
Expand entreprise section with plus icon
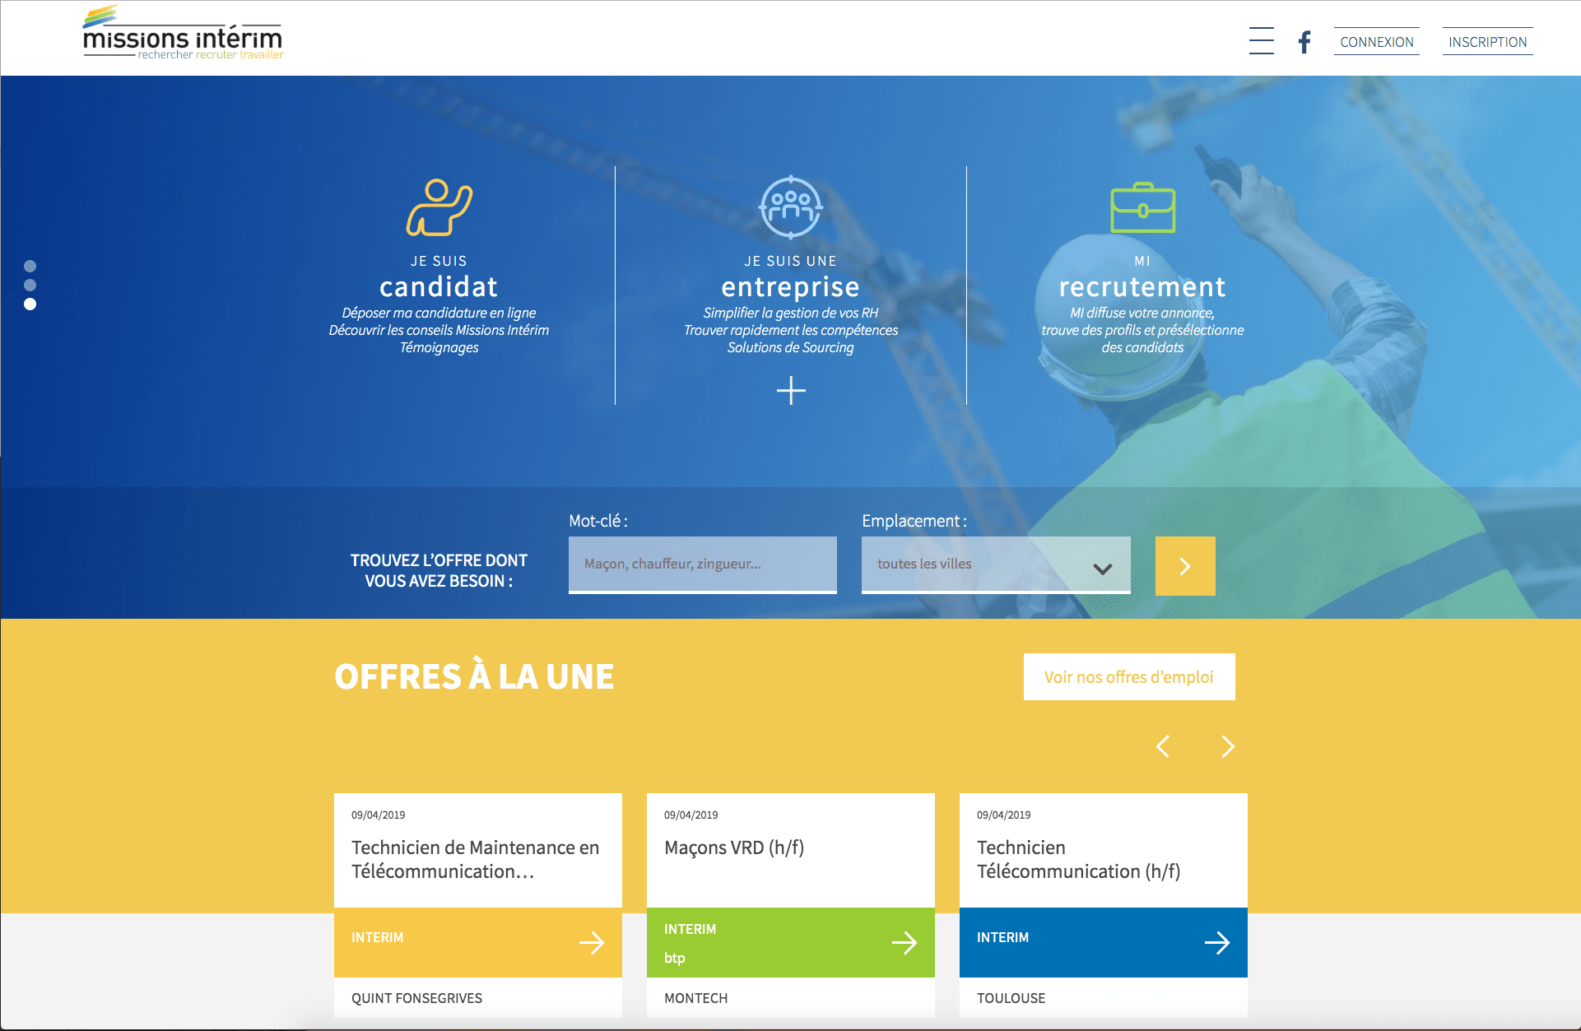(x=791, y=390)
